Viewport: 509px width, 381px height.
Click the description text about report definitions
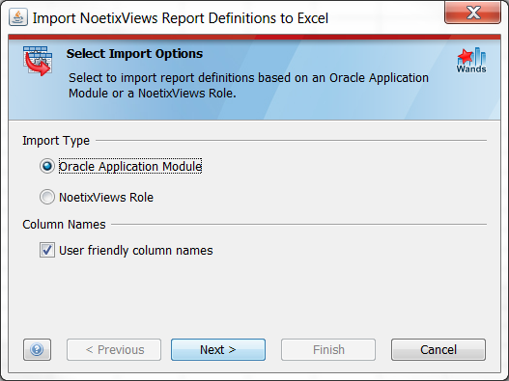pos(248,85)
